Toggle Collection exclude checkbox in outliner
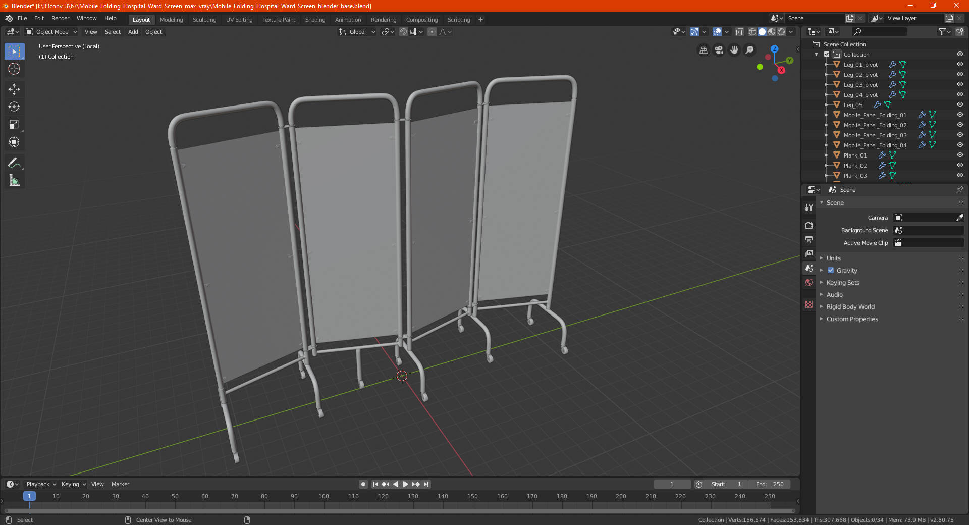The width and height of the screenshot is (969, 525). pyautogui.click(x=827, y=54)
